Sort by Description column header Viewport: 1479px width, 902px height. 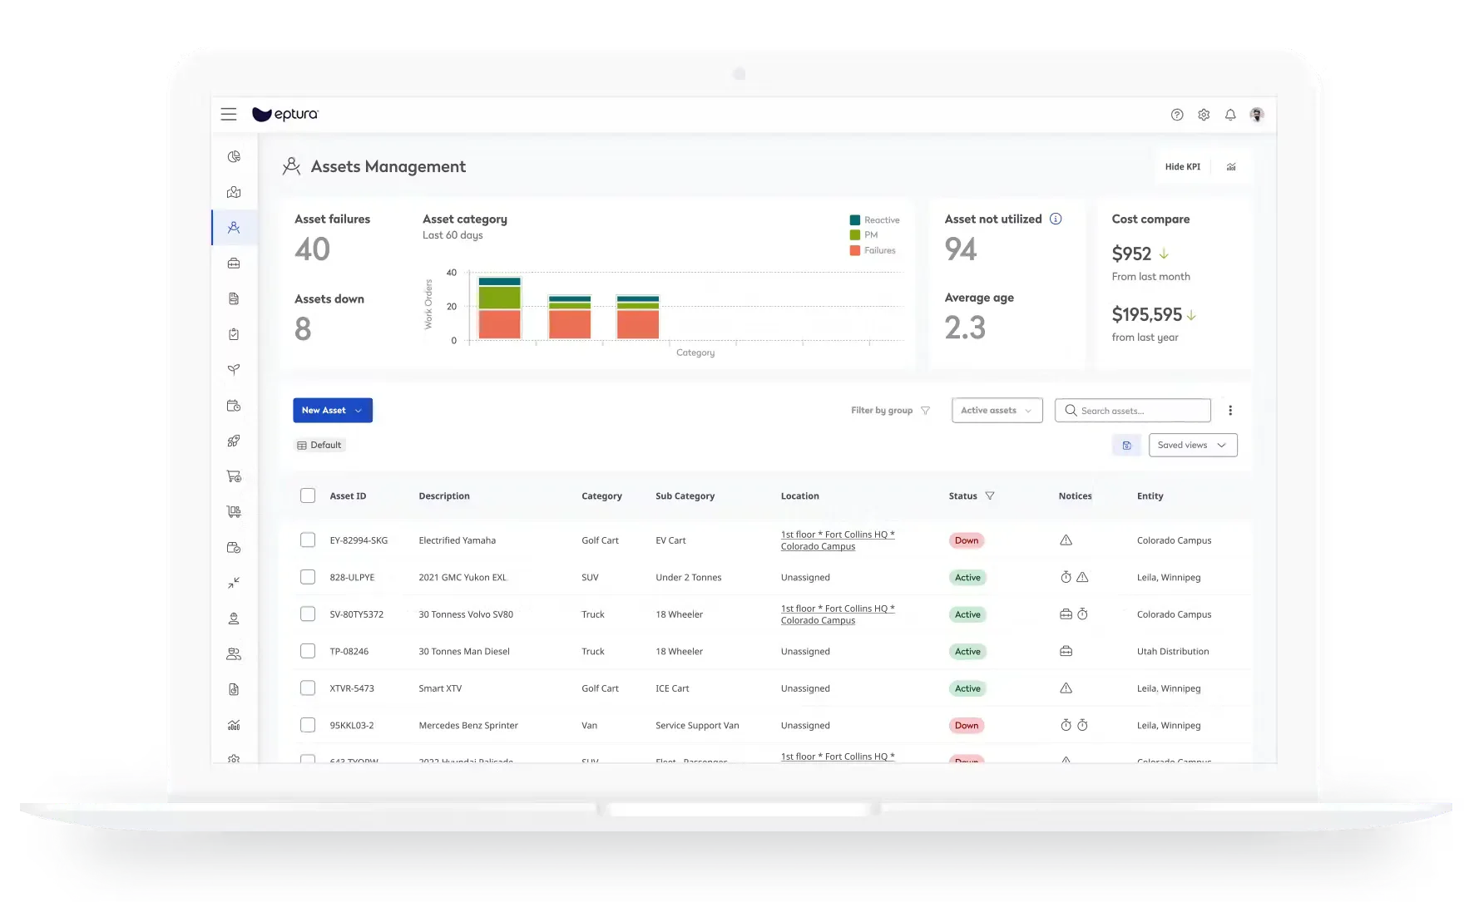point(444,495)
